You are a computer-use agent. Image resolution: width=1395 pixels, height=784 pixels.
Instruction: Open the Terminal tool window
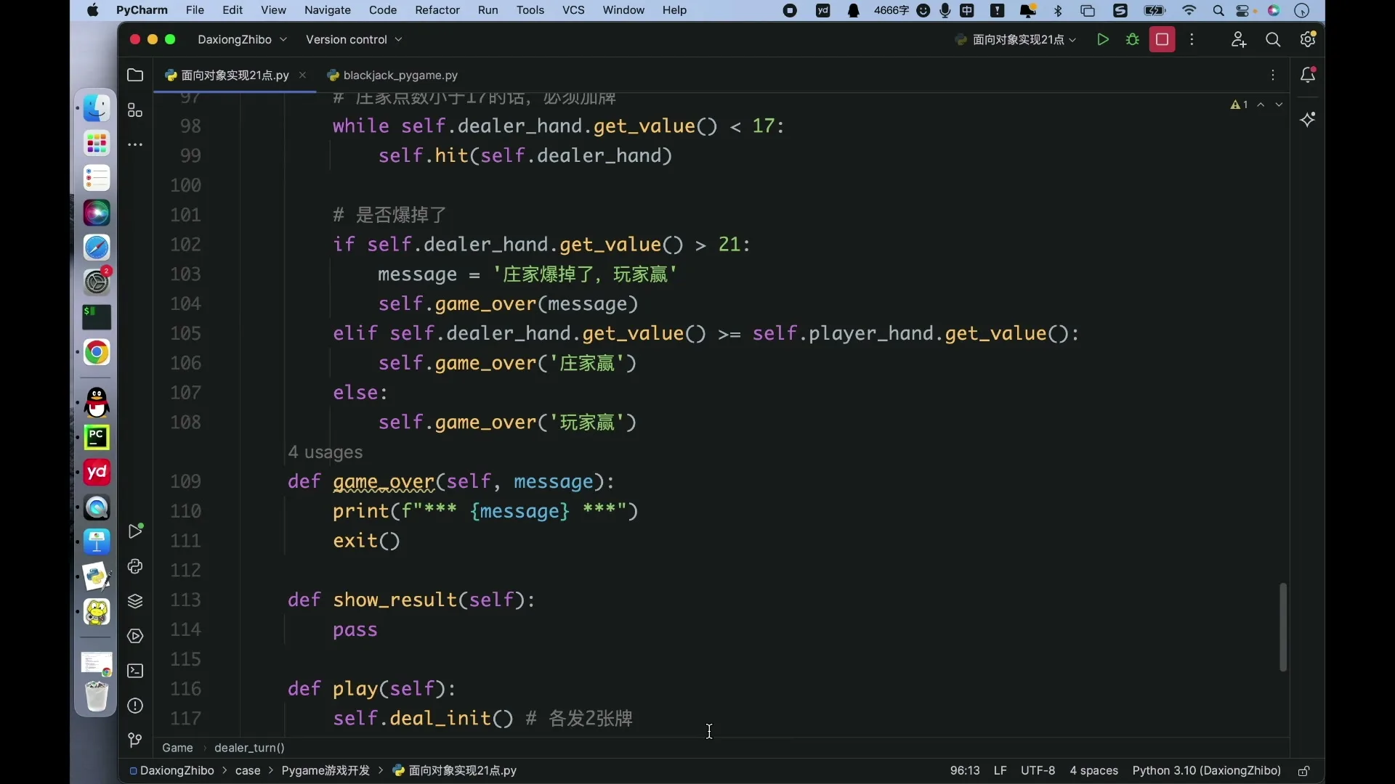click(135, 671)
